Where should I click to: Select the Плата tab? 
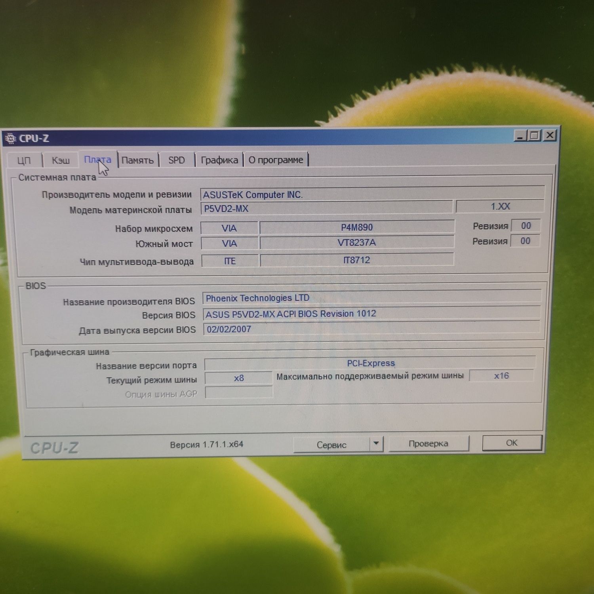pyautogui.click(x=98, y=160)
